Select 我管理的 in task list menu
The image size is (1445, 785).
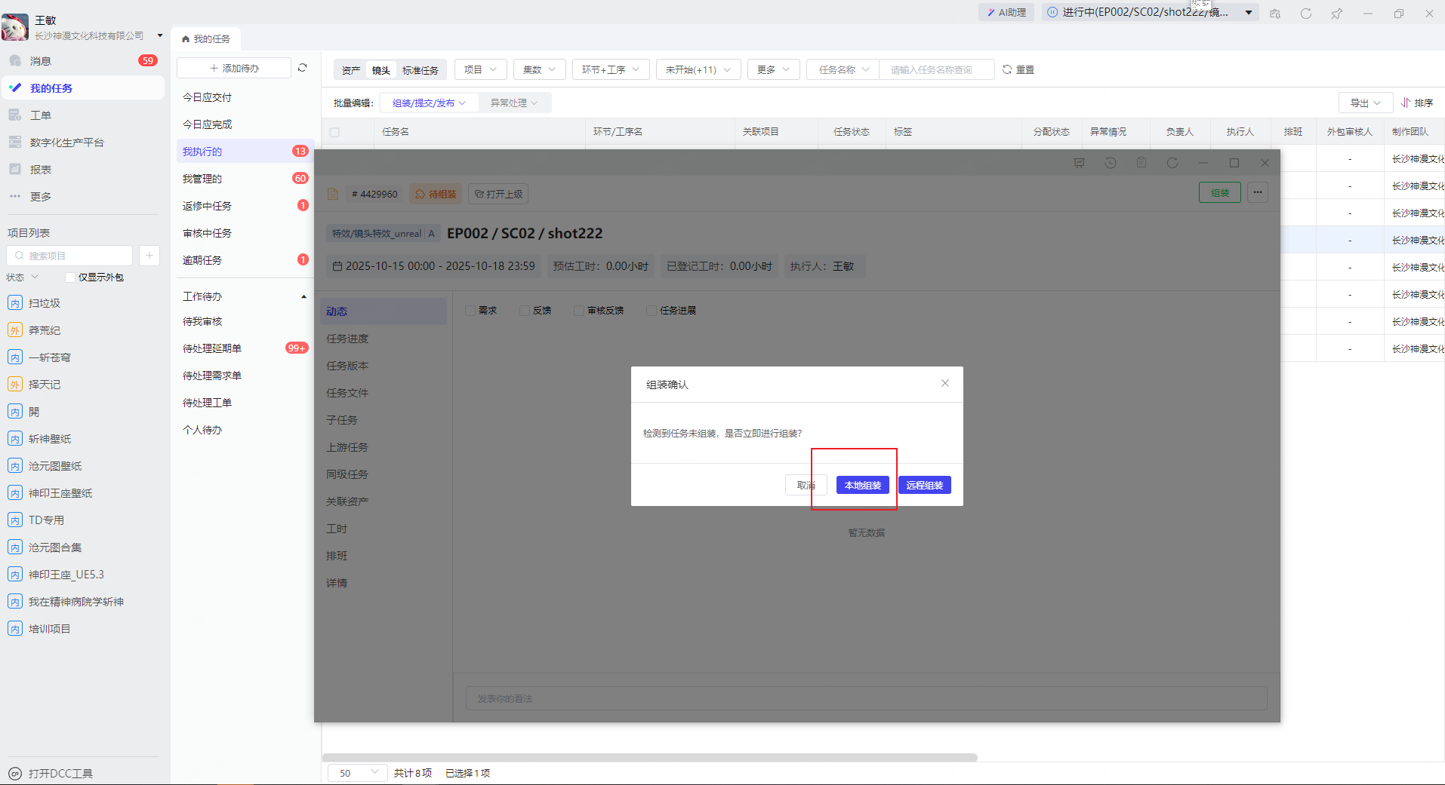pos(202,179)
